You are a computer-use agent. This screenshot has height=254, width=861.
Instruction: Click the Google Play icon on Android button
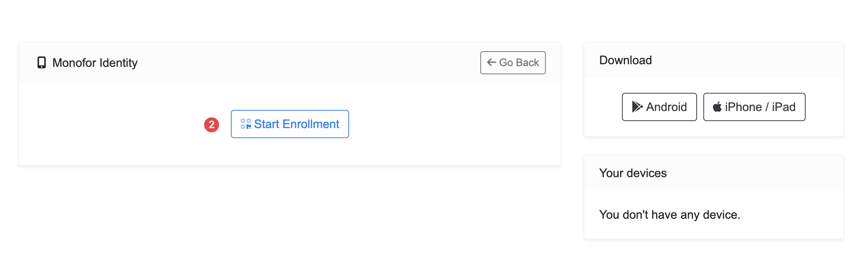click(x=637, y=107)
